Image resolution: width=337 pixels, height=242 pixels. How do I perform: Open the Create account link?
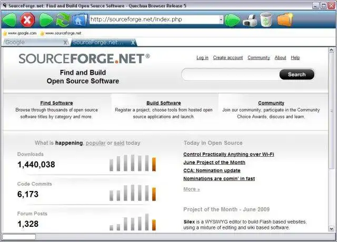click(x=228, y=57)
